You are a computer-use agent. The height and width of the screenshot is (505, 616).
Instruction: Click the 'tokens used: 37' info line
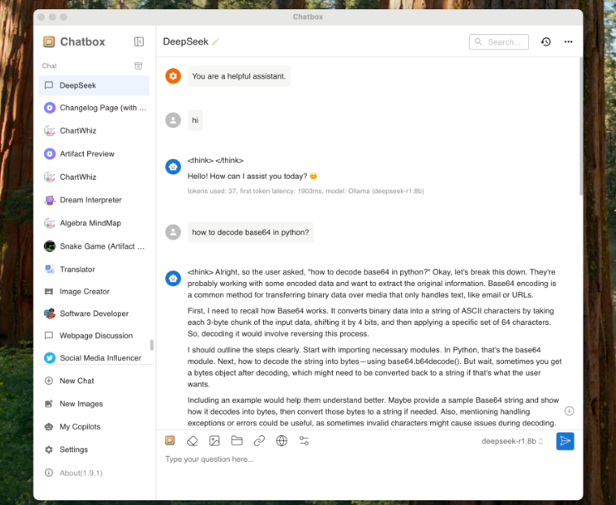306,191
